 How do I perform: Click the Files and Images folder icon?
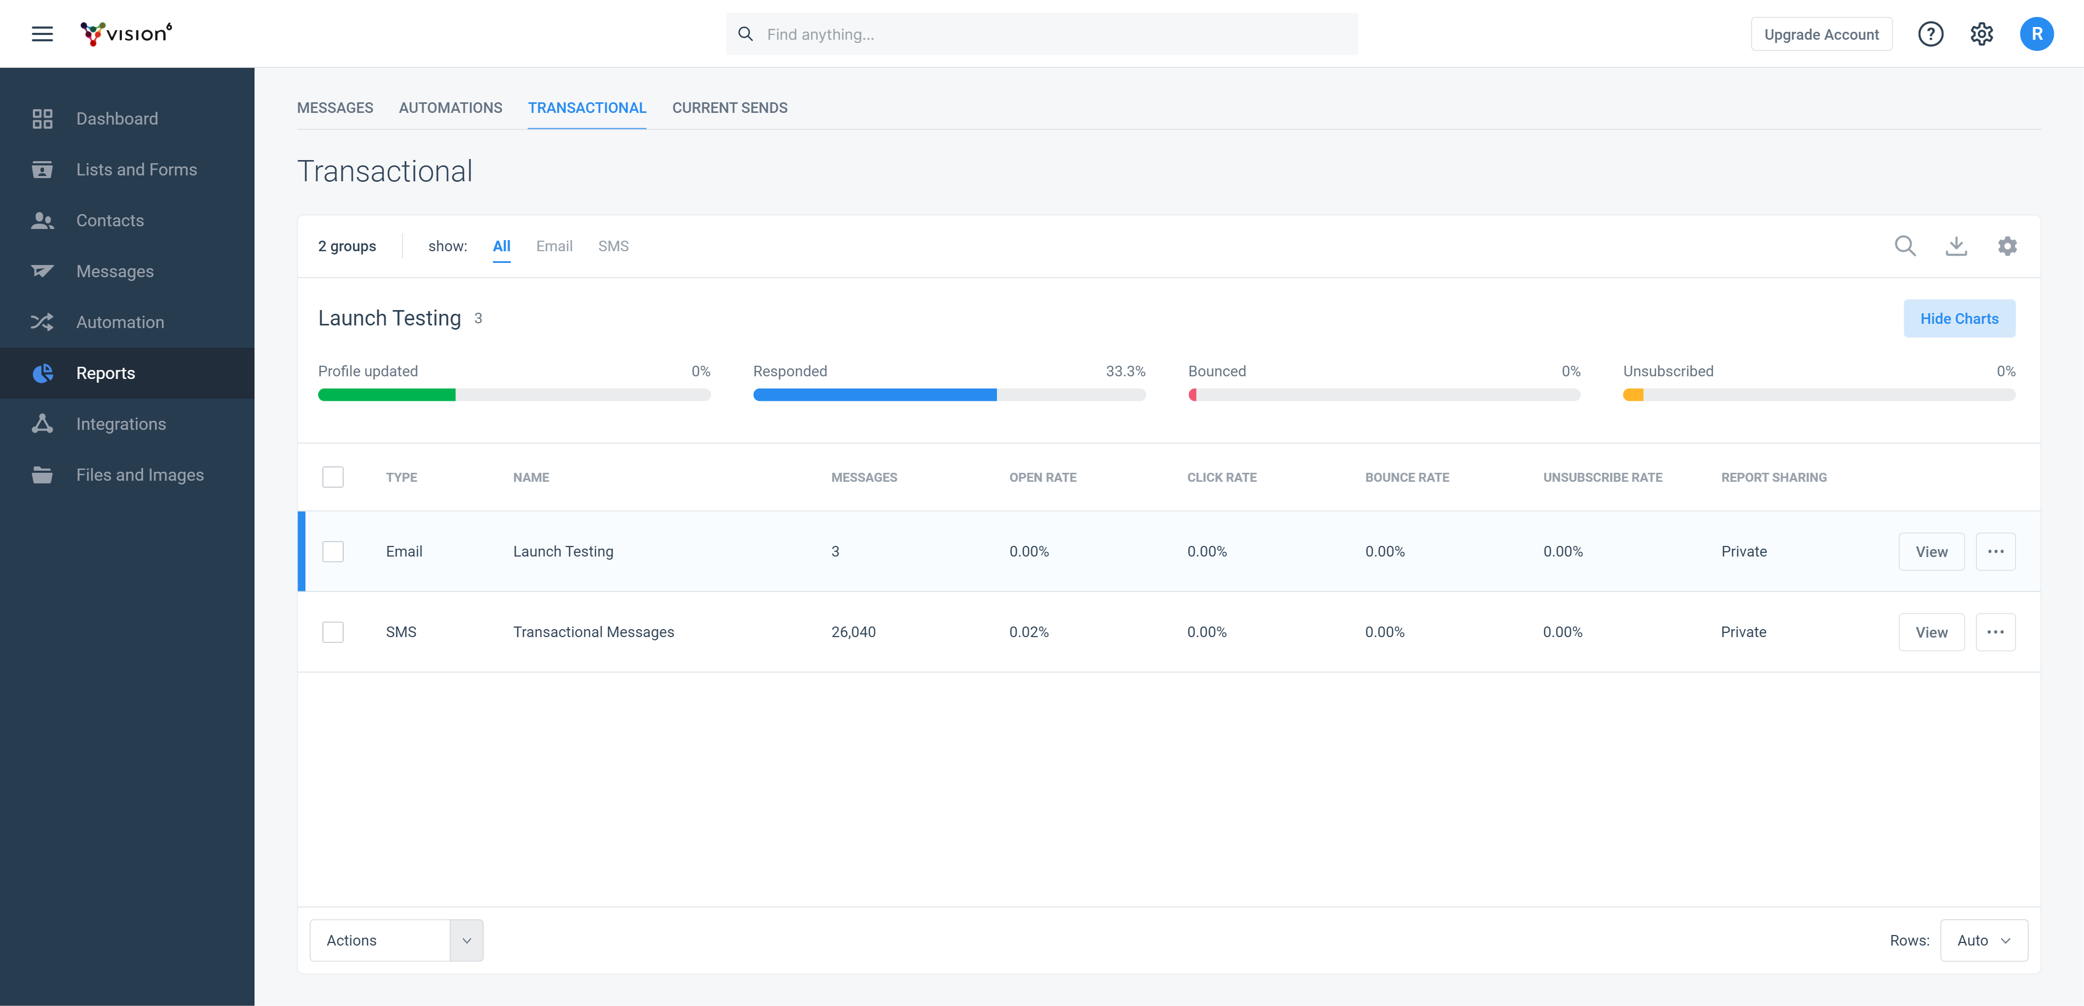point(42,475)
